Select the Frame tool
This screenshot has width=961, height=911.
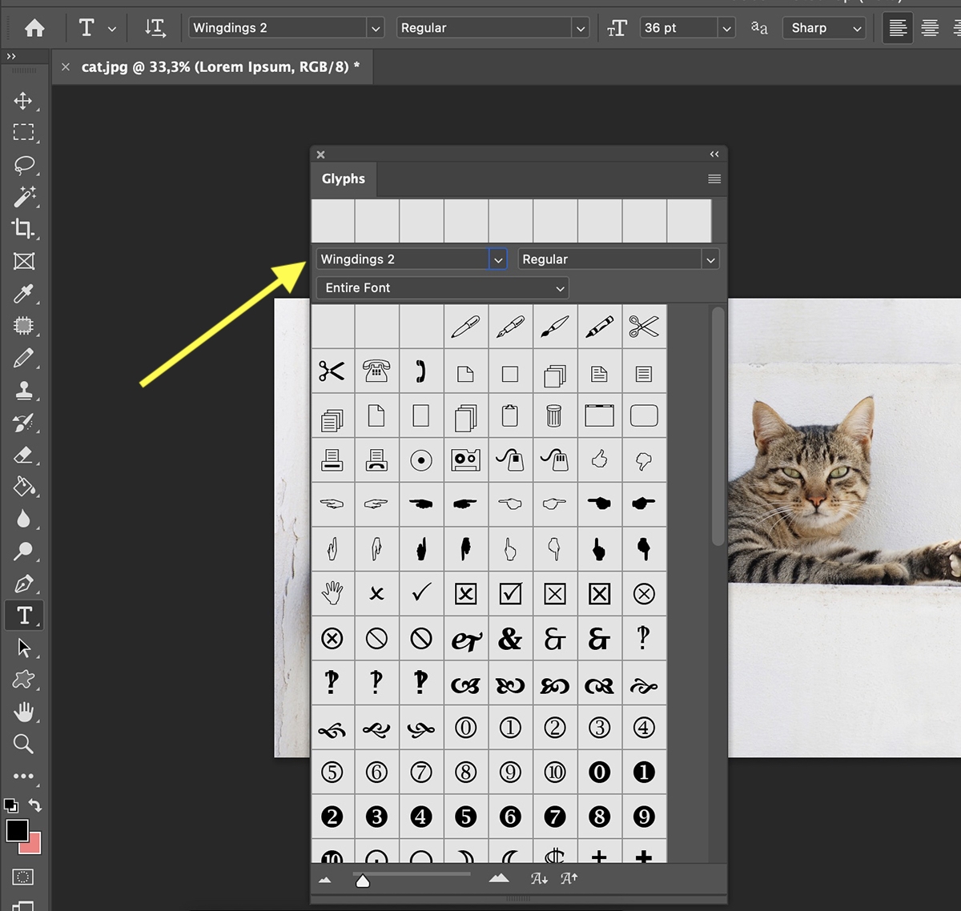pyautogui.click(x=23, y=262)
